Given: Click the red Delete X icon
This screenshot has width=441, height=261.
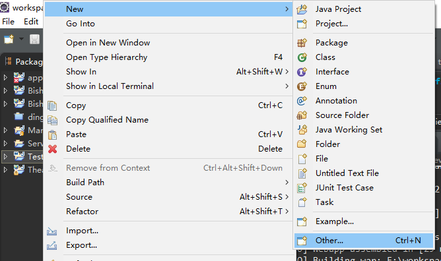Looking at the screenshot, I should pos(52,149).
